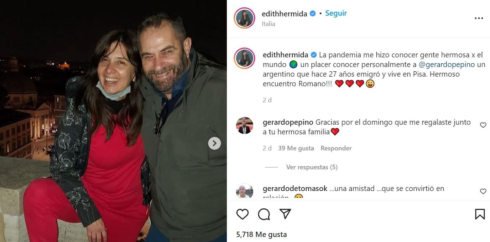Viewport: 490px width, 242px height.
Task: Like gerardopepino's comment with the heart
Action: [x=483, y=125]
